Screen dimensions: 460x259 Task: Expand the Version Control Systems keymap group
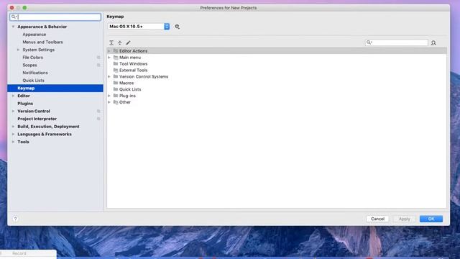pos(109,77)
